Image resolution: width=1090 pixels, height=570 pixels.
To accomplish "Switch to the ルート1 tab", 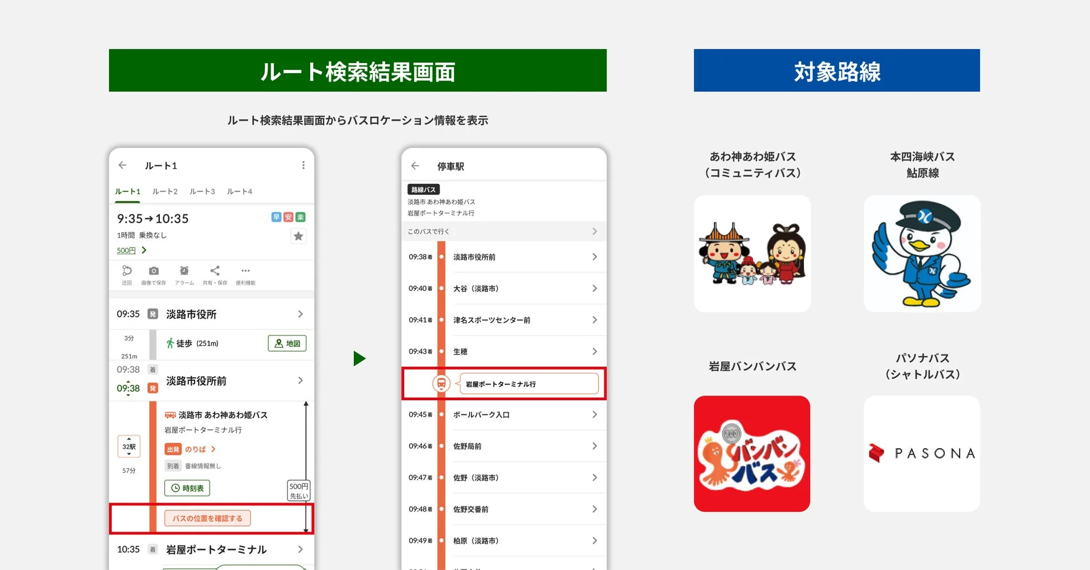I will tap(127, 191).
